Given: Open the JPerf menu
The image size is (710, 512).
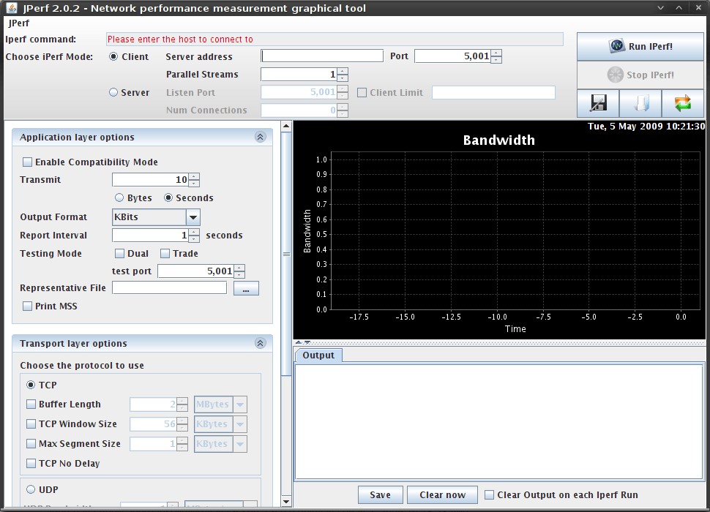Looking at the screenshot, I should coord(19,23).
